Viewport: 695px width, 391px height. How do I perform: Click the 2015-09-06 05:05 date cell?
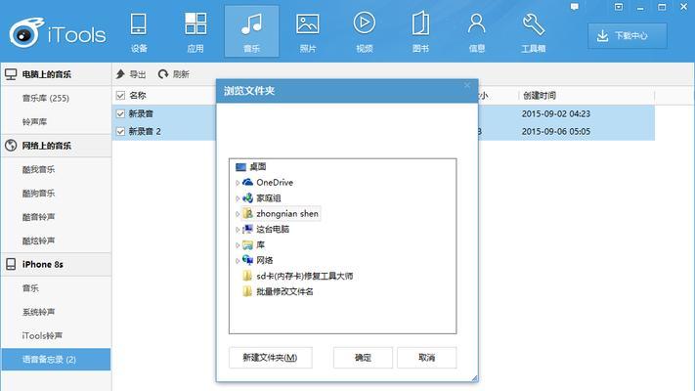click(556, 132)
